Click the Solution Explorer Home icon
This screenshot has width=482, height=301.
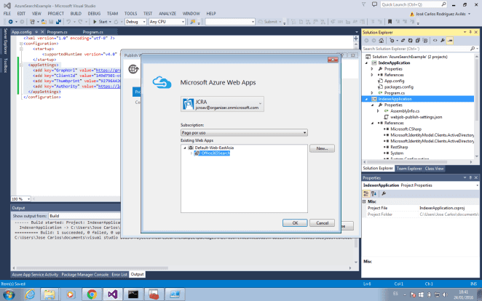point(382,41)
